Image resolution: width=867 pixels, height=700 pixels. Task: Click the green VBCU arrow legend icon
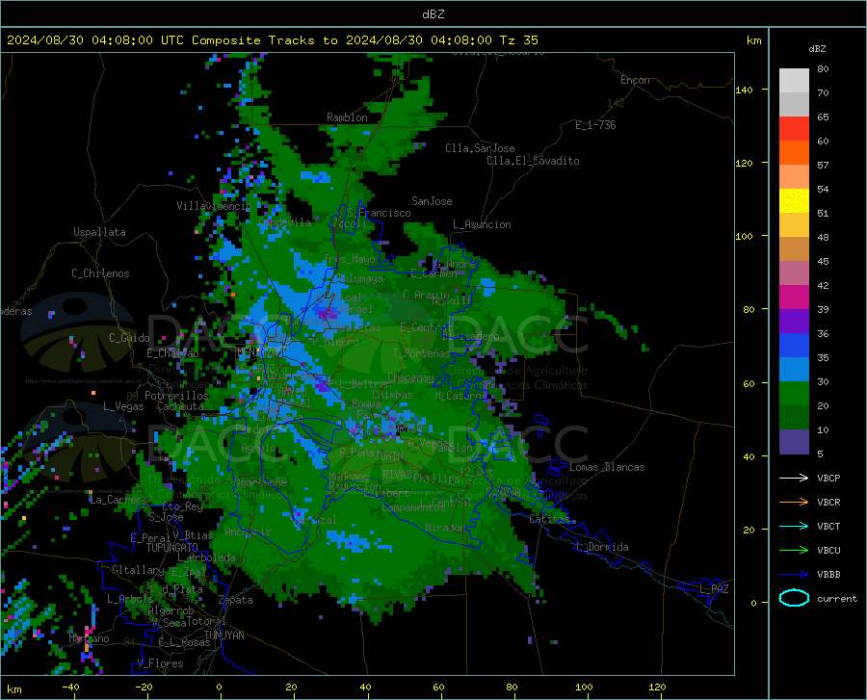794,550
